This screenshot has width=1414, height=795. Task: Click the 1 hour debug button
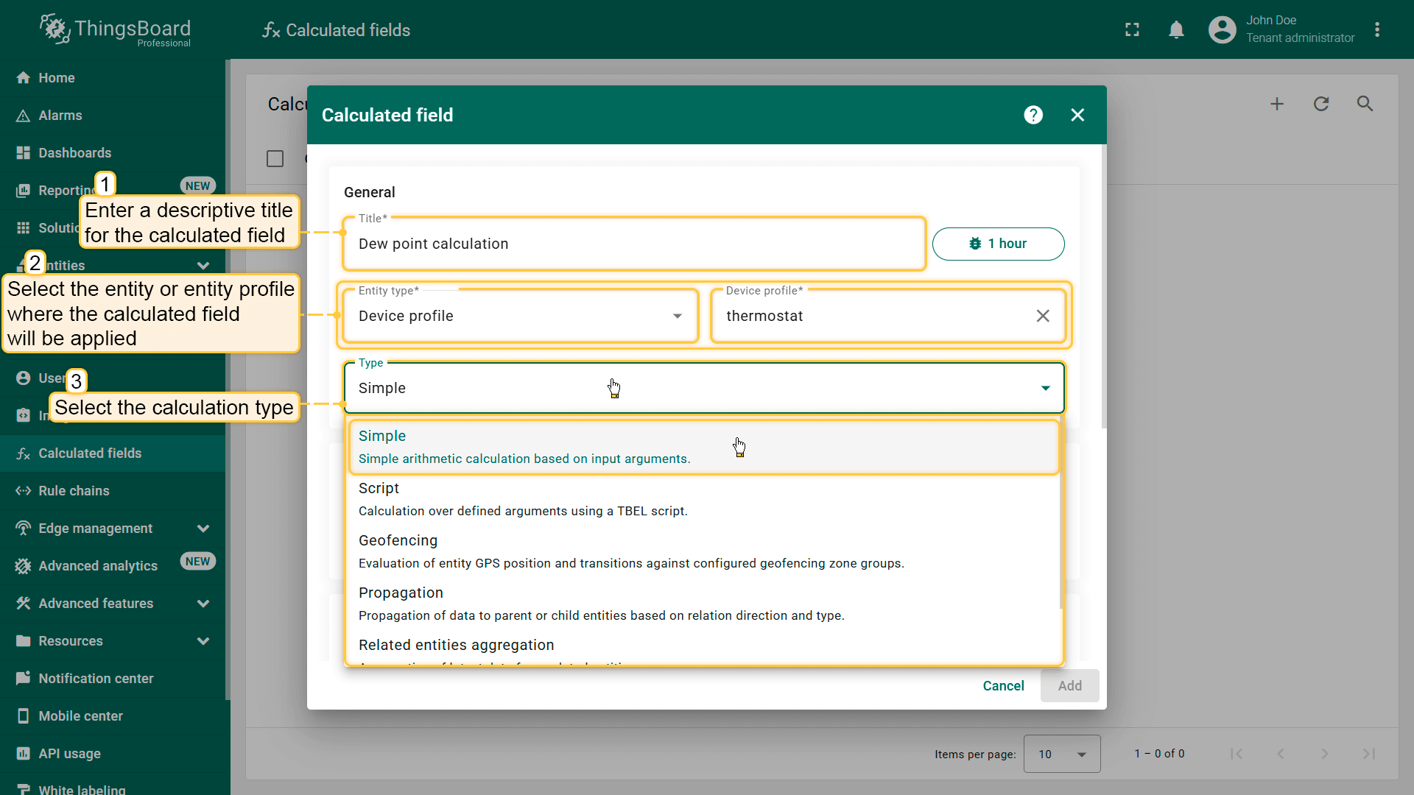(x=998, y=244)
